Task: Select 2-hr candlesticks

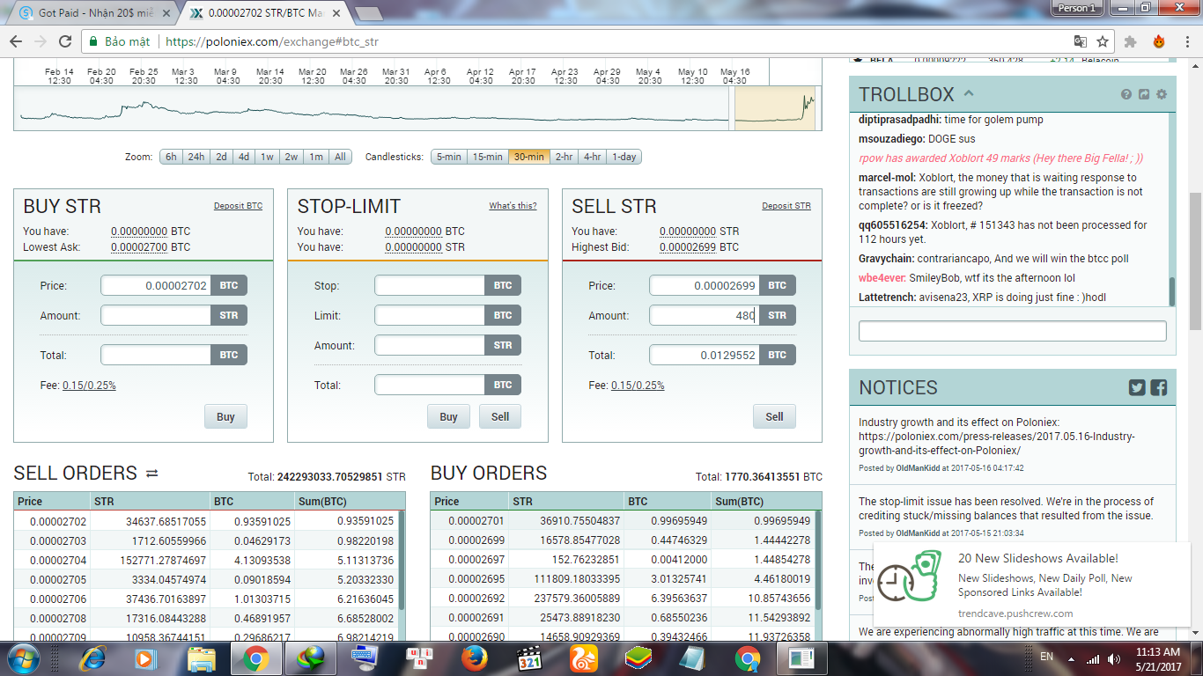Action: (x=564, y=157)
